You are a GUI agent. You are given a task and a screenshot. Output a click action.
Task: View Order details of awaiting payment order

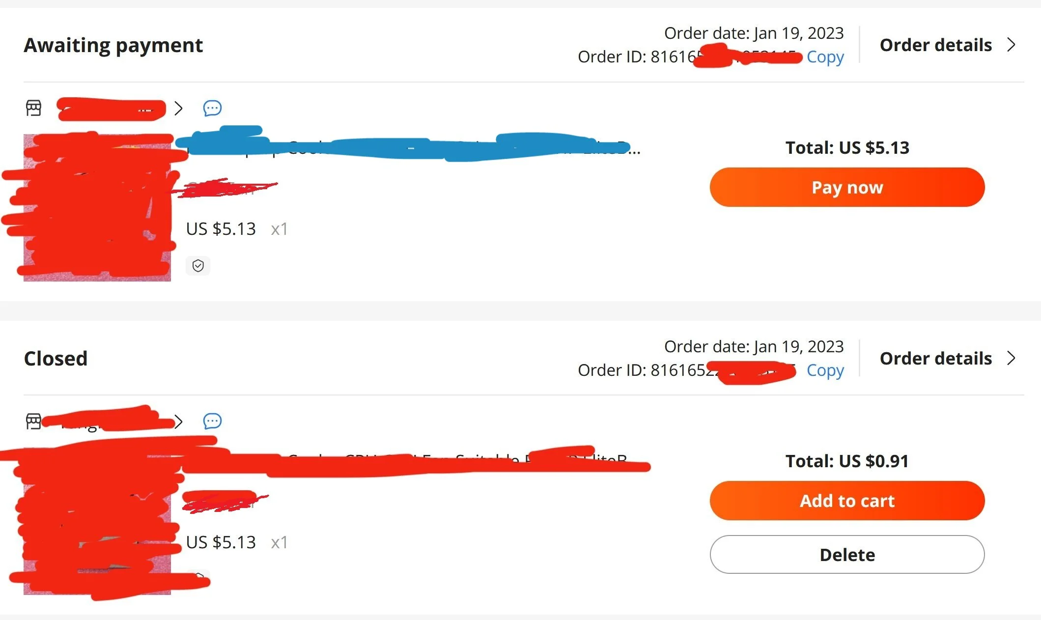point(936,45)
